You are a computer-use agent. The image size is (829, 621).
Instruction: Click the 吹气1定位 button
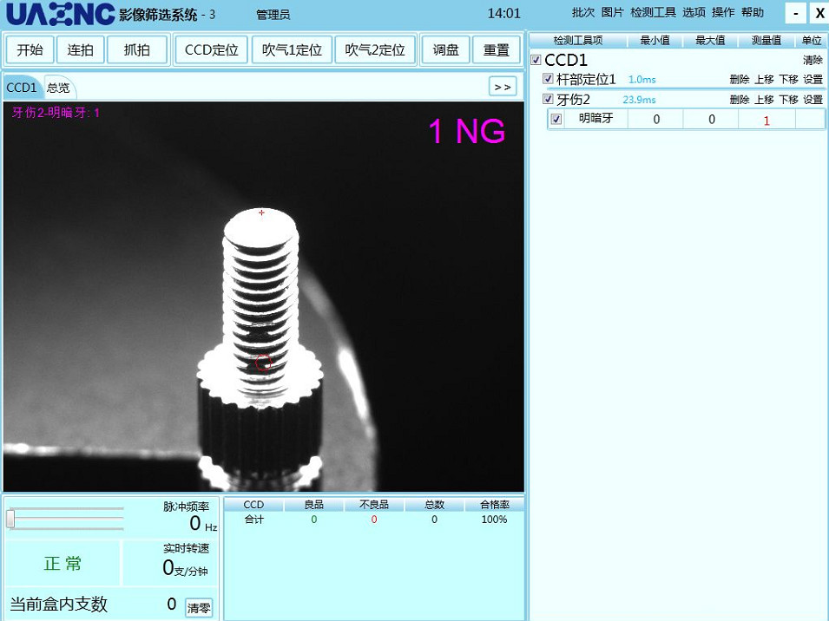pos(292,50)
